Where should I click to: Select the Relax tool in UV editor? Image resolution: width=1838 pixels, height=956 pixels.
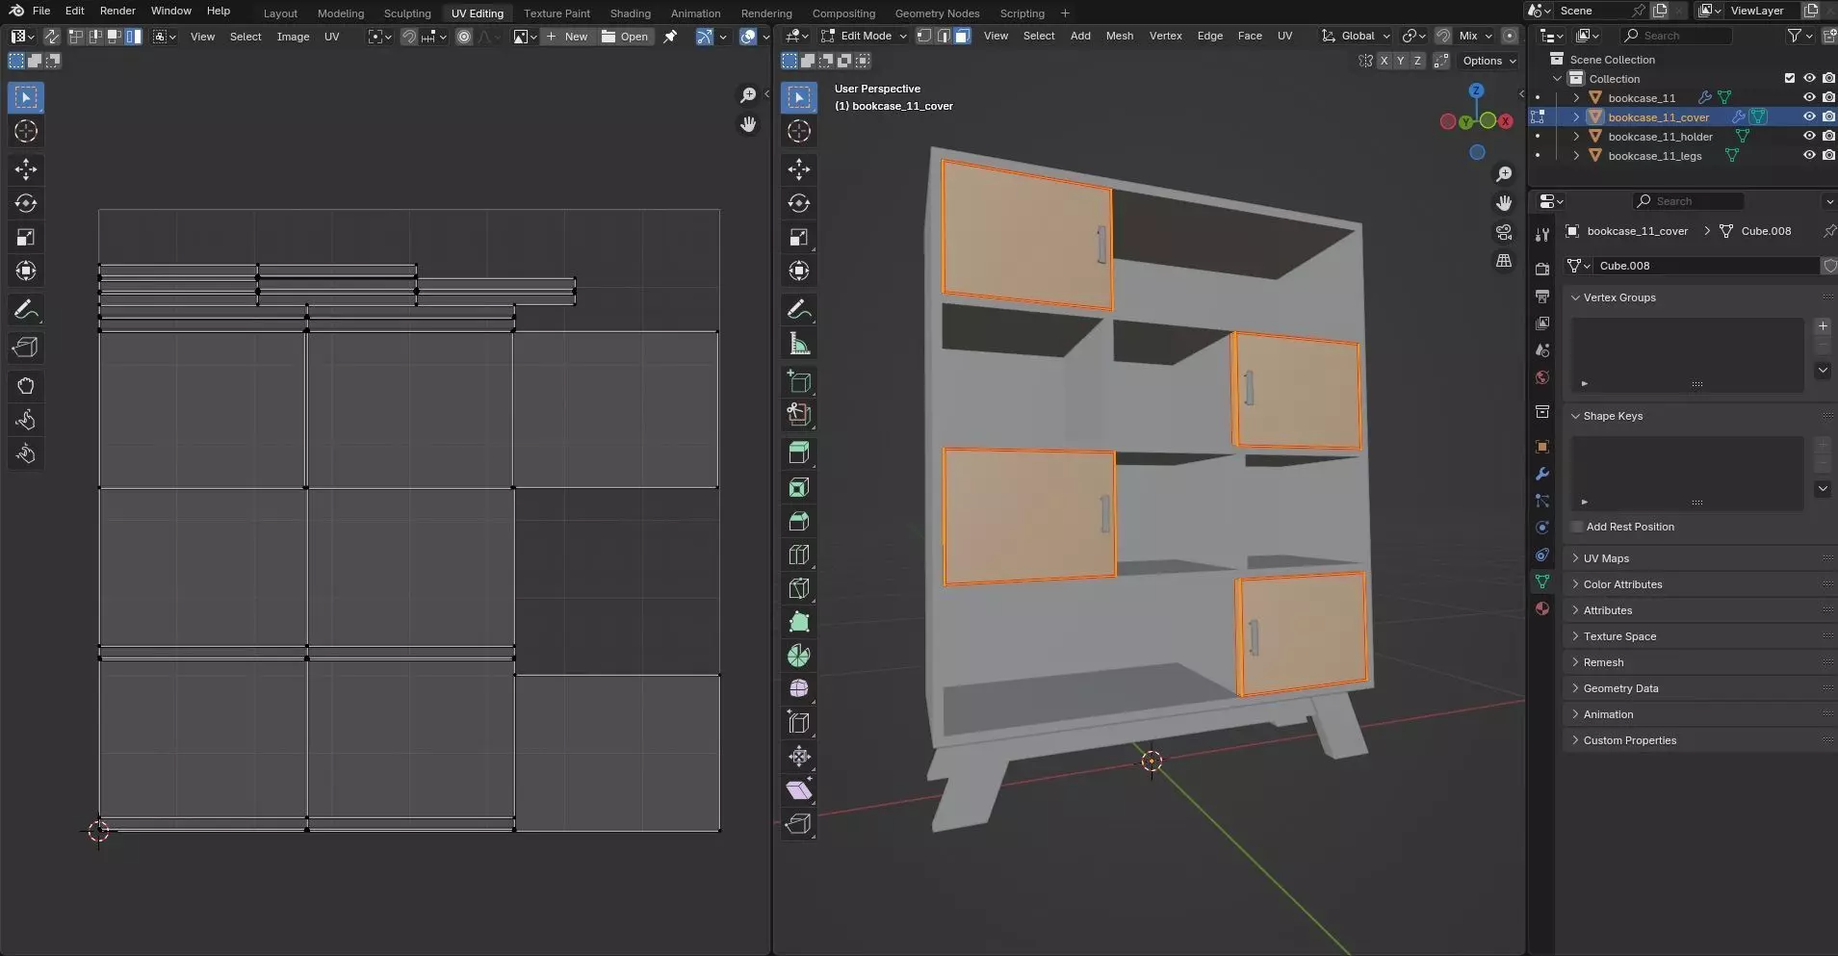26,420
